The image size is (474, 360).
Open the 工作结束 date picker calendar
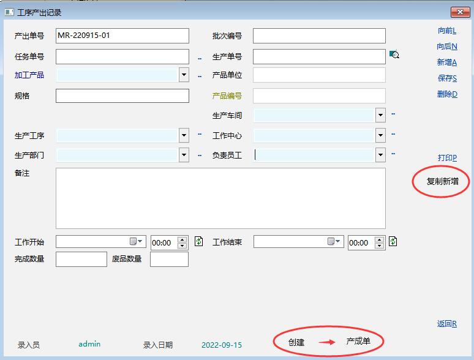tap(333, 242)
